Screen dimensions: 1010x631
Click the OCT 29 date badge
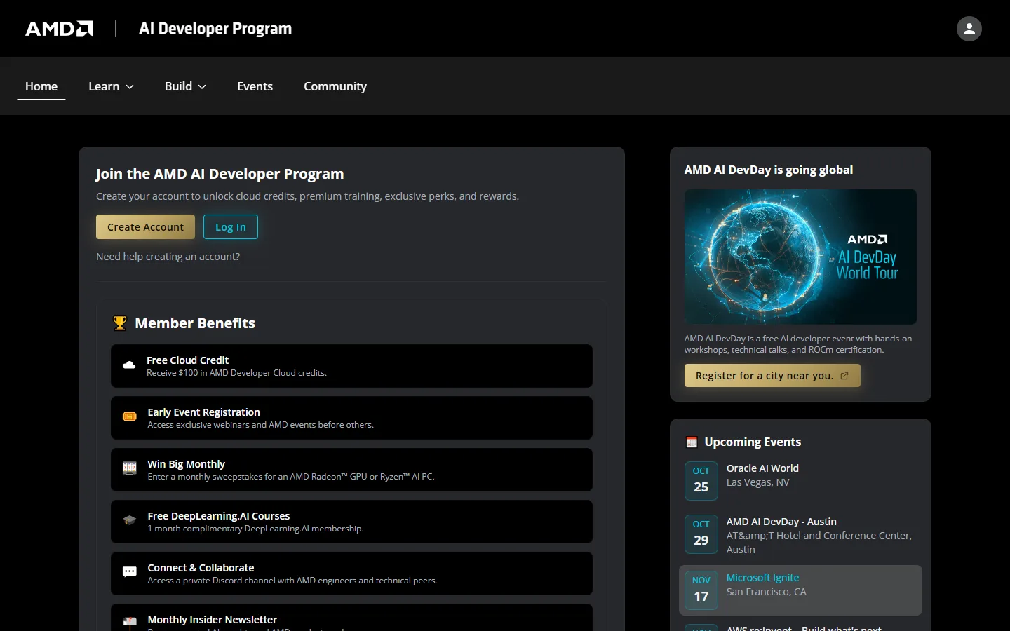click(x=701, y=534)
